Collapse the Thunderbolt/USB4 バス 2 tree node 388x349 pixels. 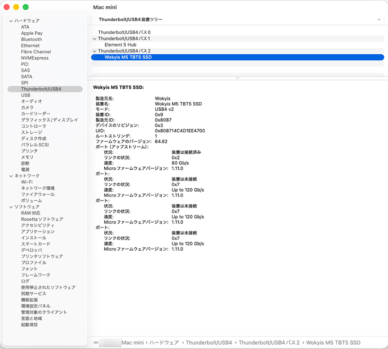tap(94, 51)
